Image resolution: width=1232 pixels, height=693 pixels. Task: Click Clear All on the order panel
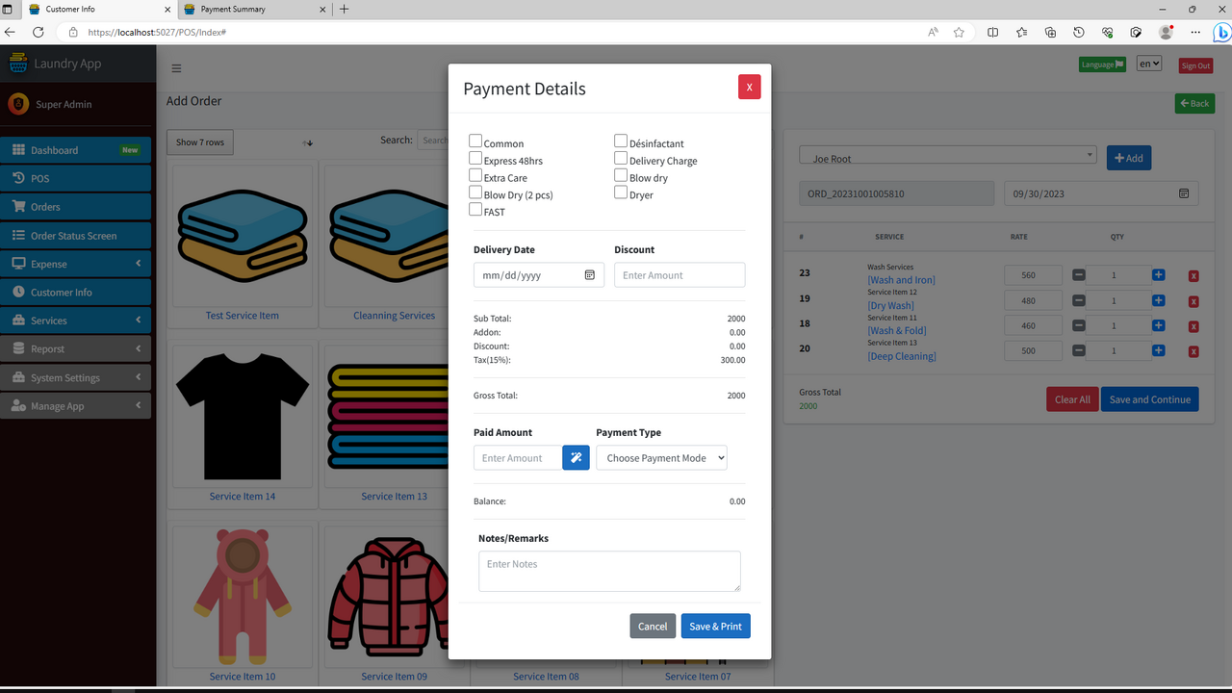click(x=1071, y=398)
